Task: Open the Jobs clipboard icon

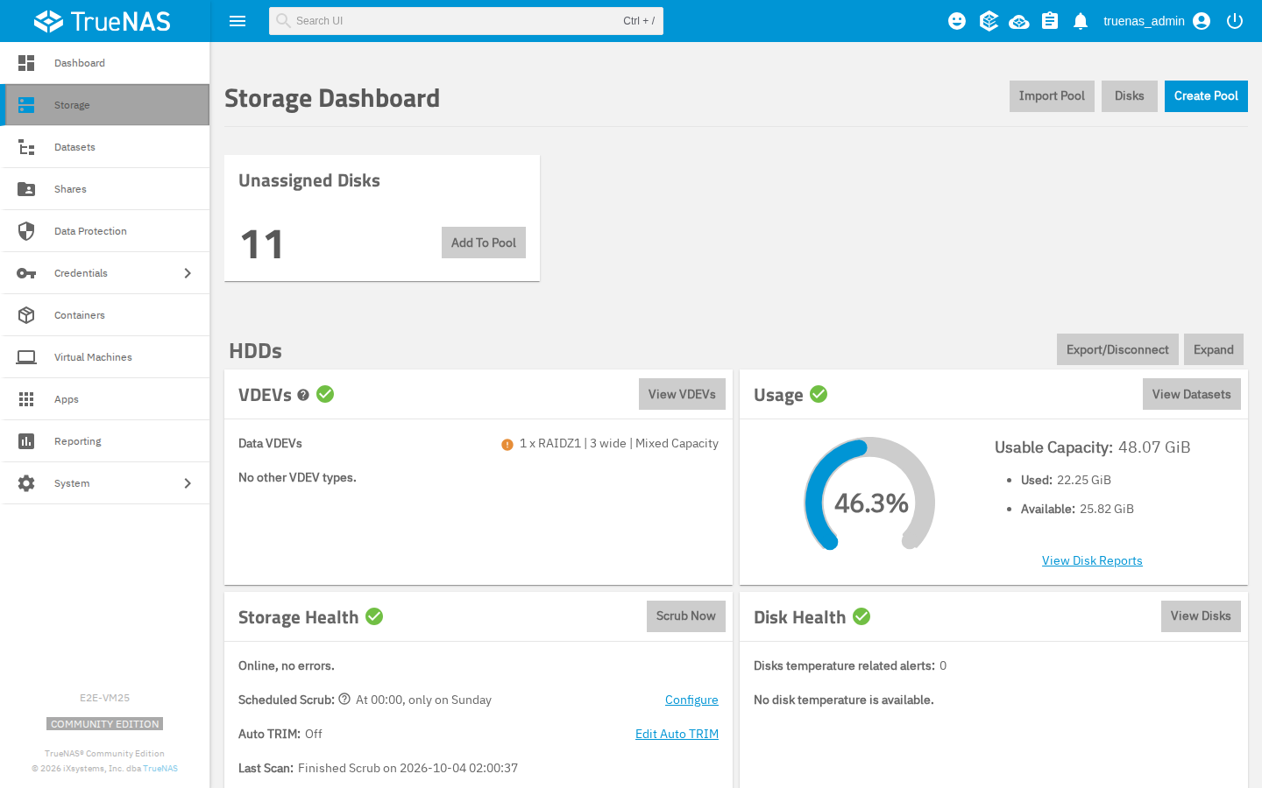Action: click(x=1050, y=21)
